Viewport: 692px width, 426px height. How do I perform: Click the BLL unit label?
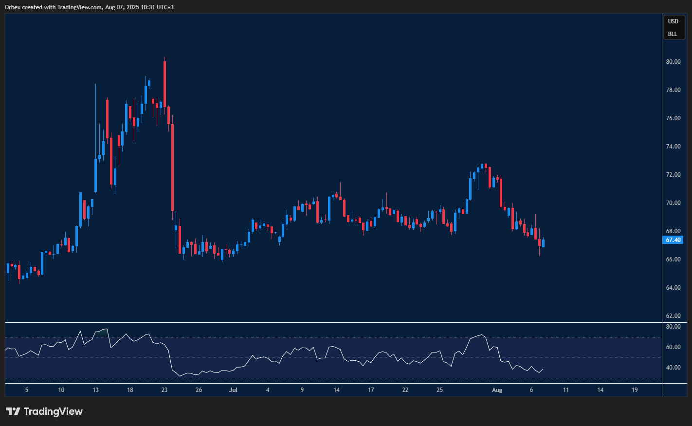click(673, 34)
